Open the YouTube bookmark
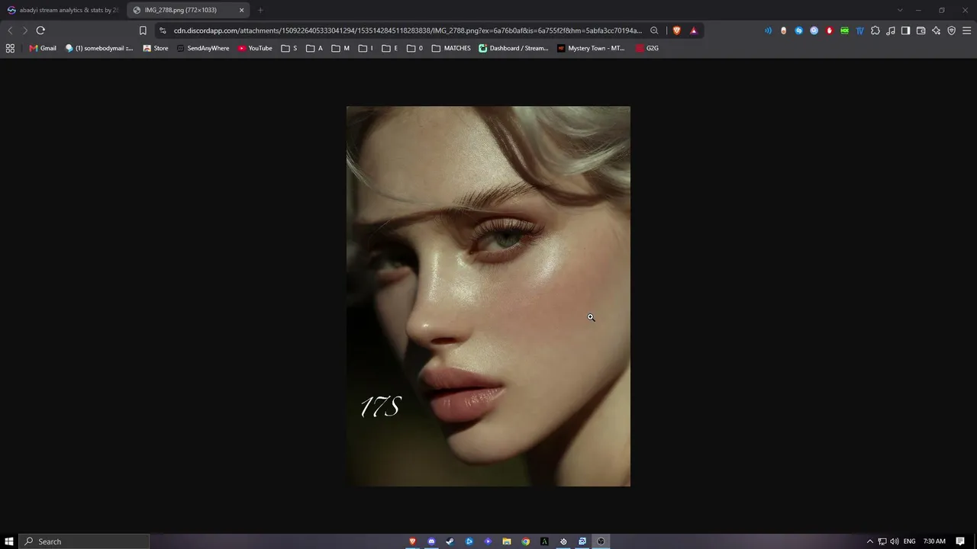 pos(255,48)
